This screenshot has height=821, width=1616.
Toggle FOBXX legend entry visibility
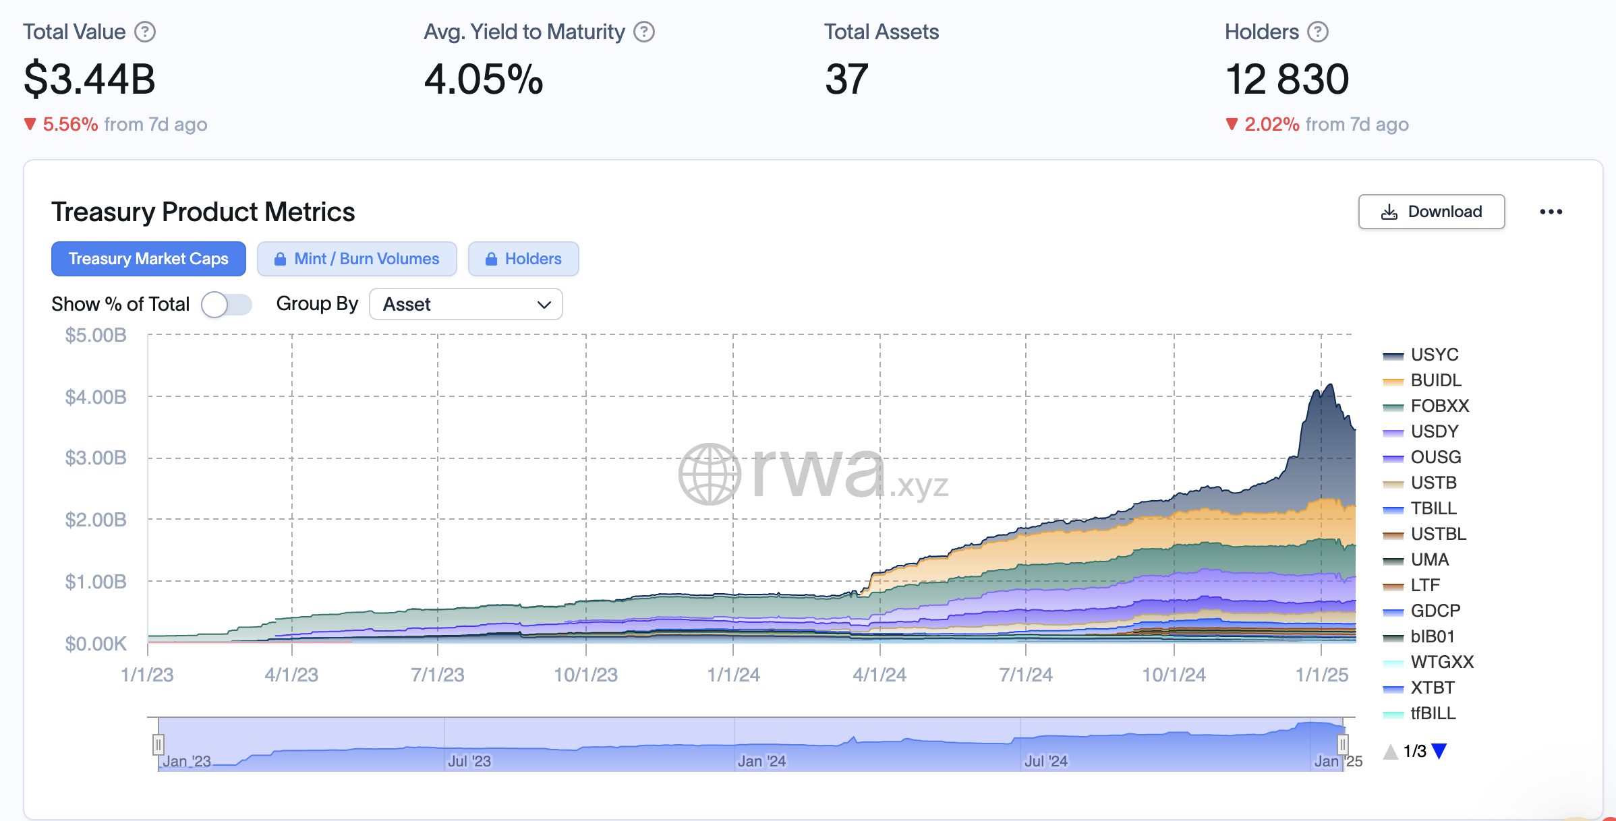[1439, 406]
